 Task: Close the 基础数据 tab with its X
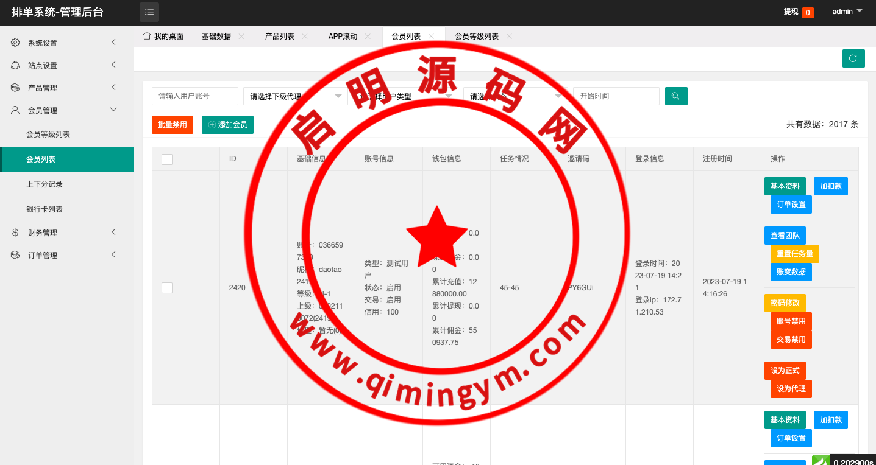(x=241, y=37)
